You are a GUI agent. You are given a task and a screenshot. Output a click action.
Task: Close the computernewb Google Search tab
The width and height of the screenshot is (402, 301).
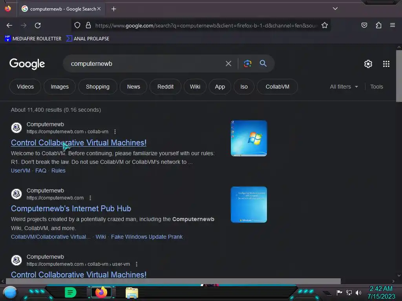click(99, 9)
